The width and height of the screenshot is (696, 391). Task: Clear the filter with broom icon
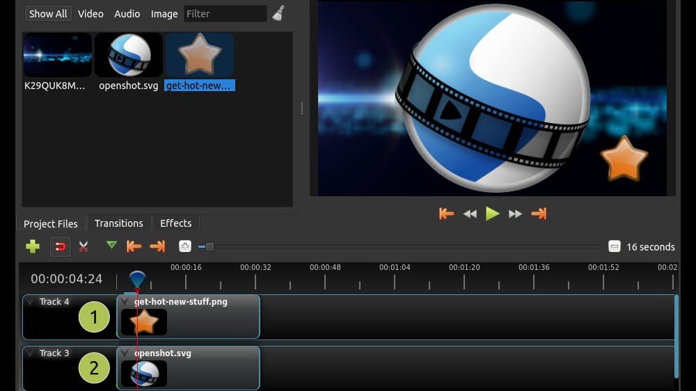click(278, 13)
